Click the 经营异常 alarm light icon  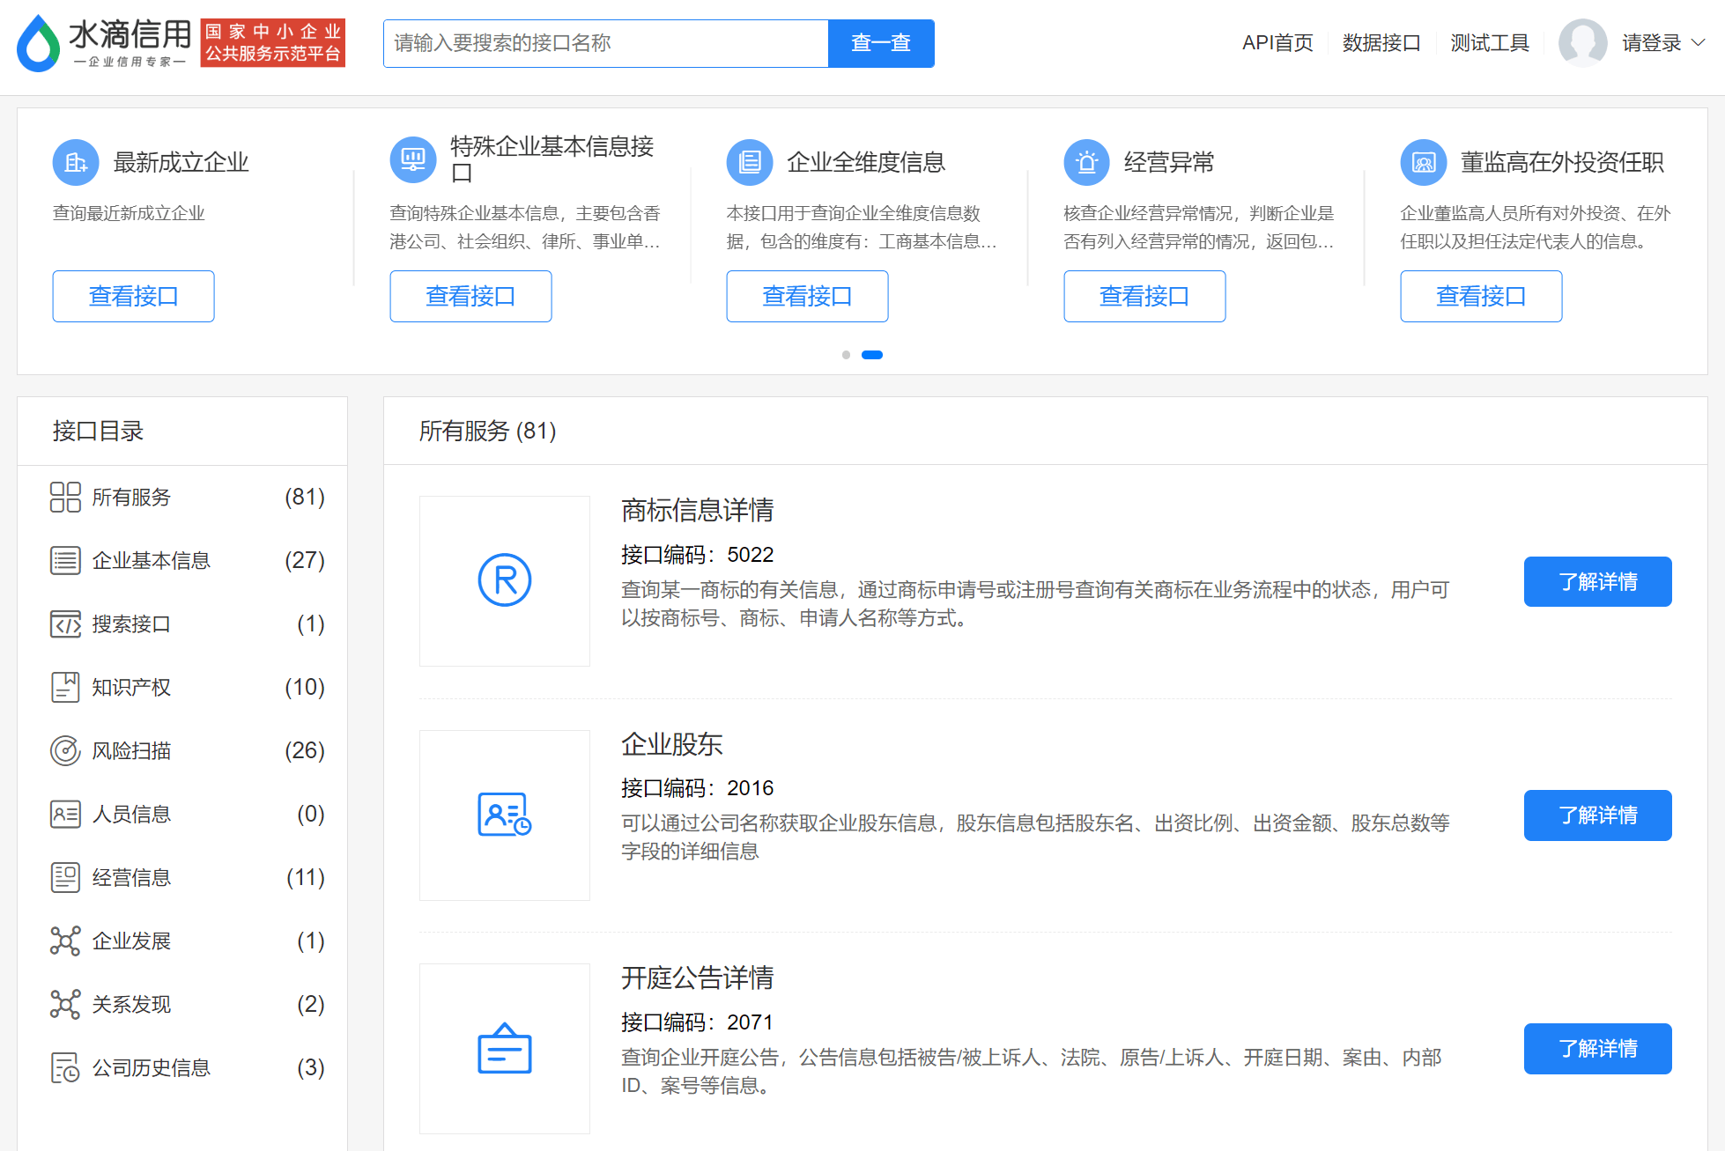[1086, 162]
